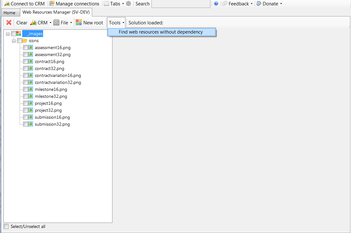Click the settings gear icon
This screenshot has width=351, height=233.
pos(128,4)
